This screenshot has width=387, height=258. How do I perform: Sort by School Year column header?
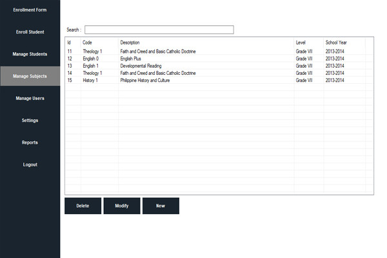[x=344, y=43]
